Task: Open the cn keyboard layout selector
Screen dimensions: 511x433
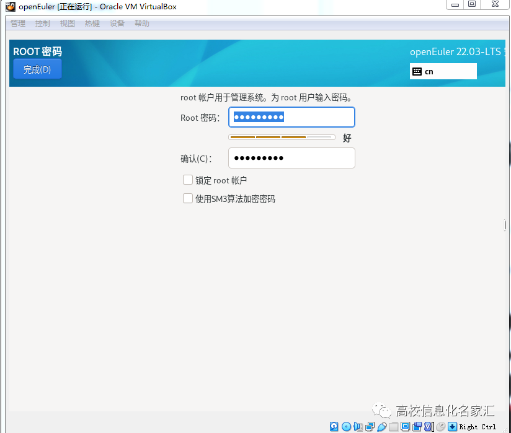Action: [x=443, y=71]
